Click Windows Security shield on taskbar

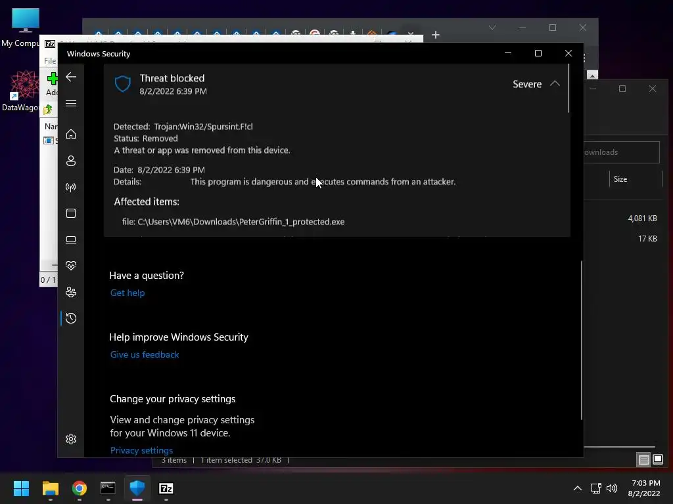[137, 488]
